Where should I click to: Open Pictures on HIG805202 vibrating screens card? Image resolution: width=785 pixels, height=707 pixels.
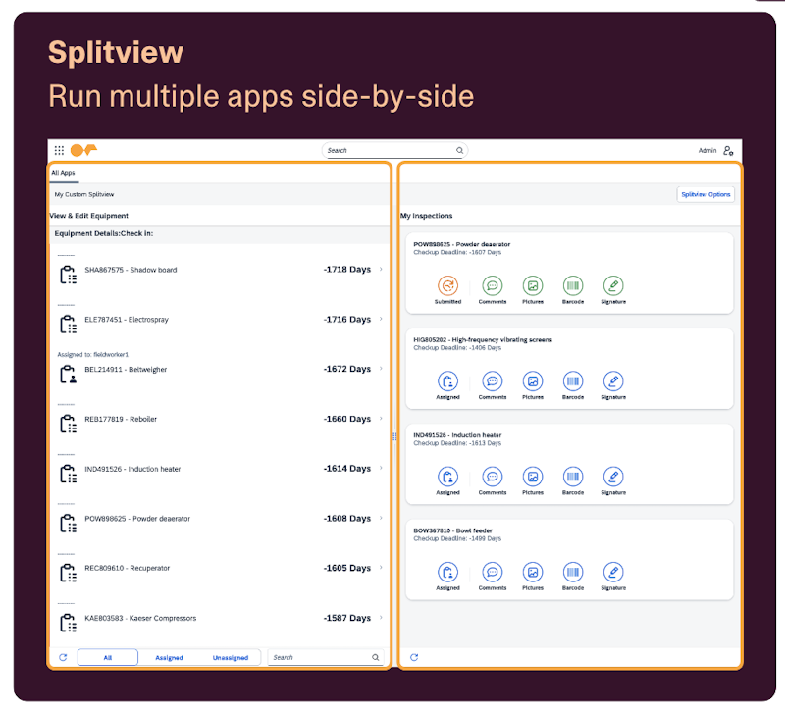[x=533, y=381]
